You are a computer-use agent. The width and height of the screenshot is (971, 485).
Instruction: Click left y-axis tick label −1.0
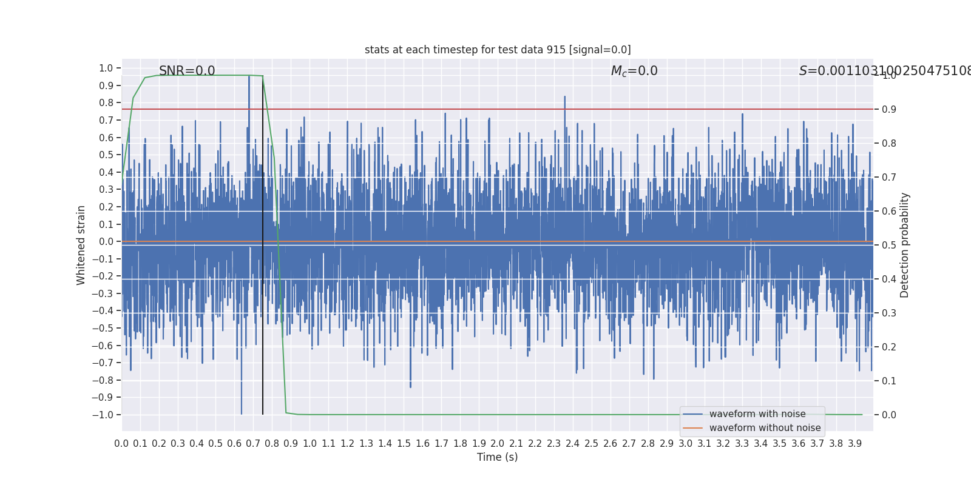tap(103, 415)
